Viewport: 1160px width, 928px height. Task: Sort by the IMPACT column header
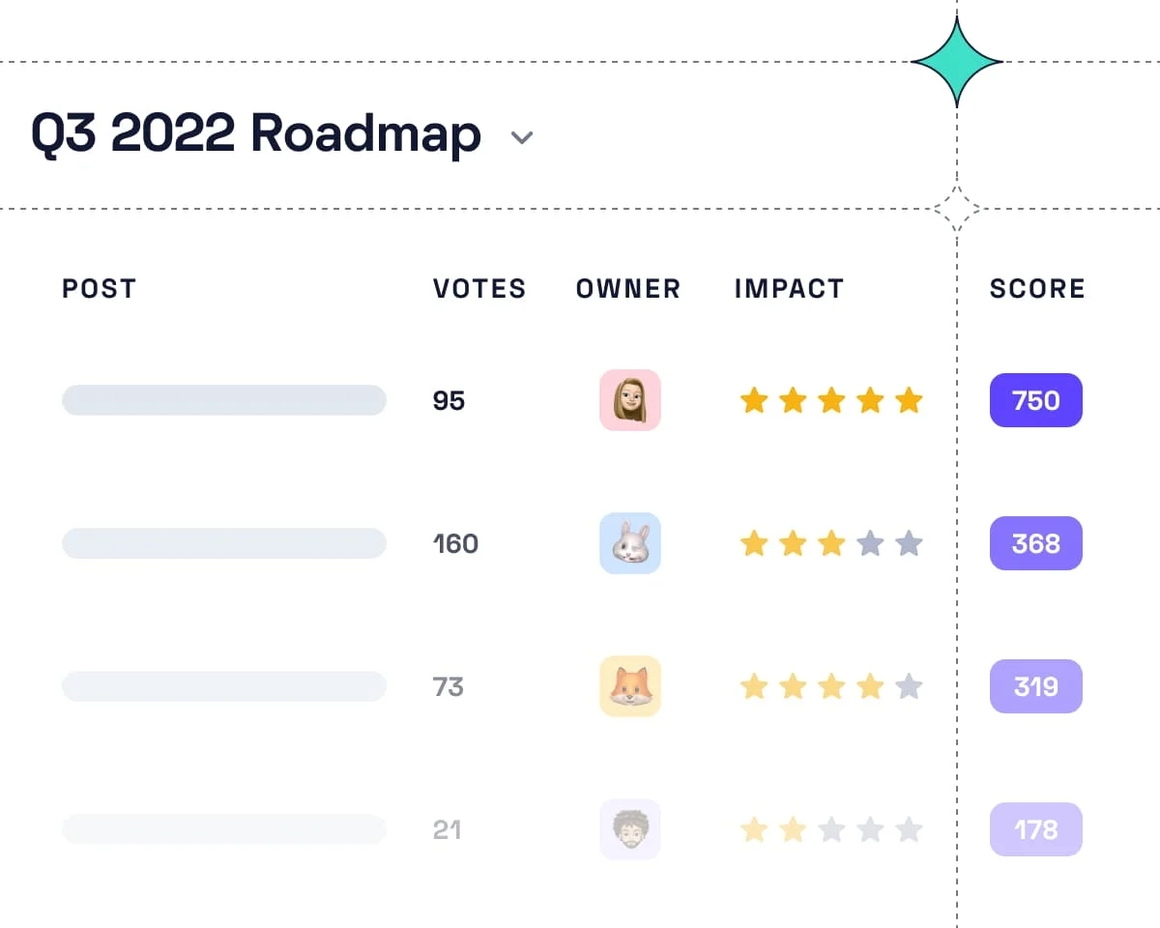pyautogui.click(x=789, y=288)
